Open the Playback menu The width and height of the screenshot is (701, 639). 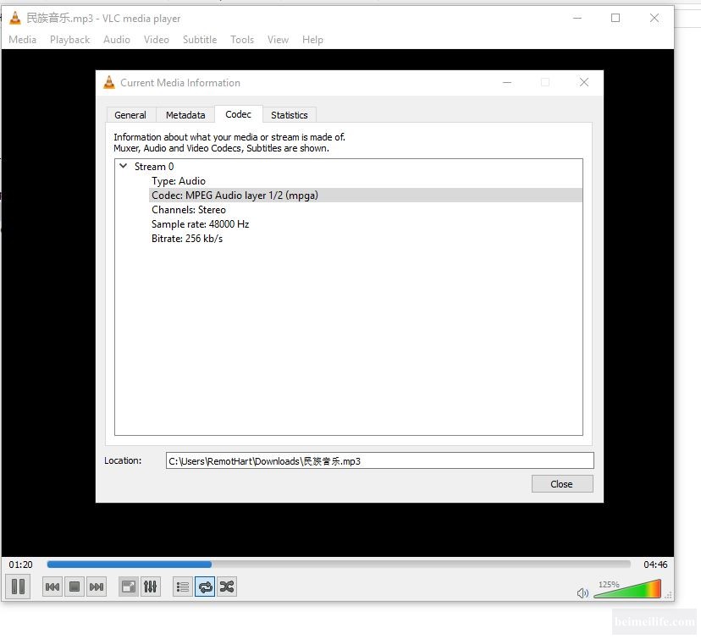69,40
